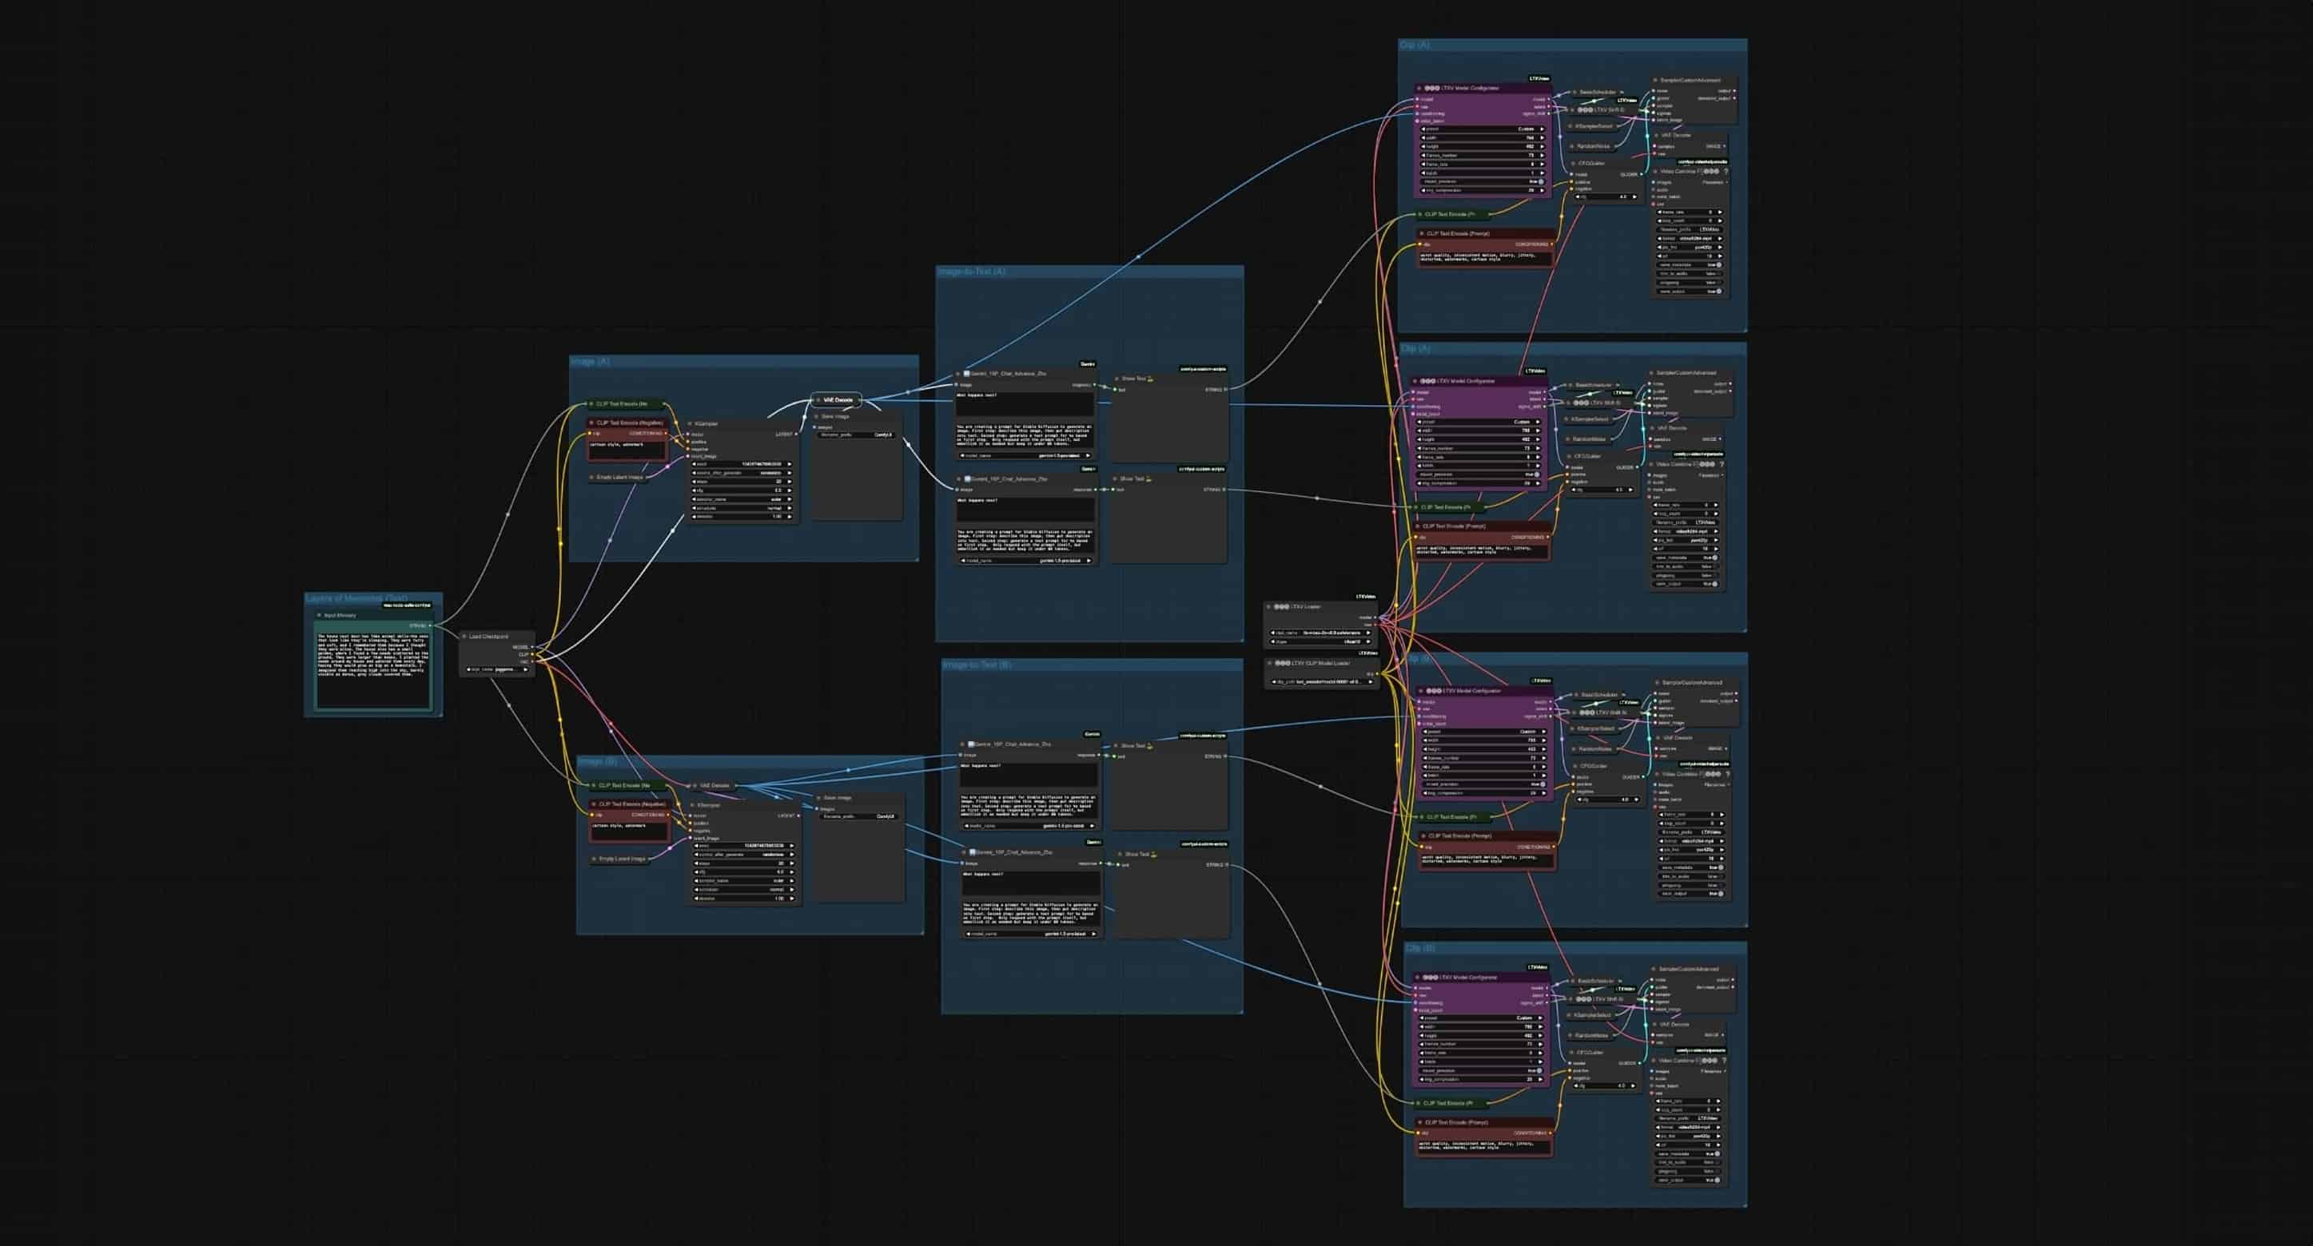
Task: Open the ckpt_name dropdown in Load Checkpoint
Action: coord(497,669)
